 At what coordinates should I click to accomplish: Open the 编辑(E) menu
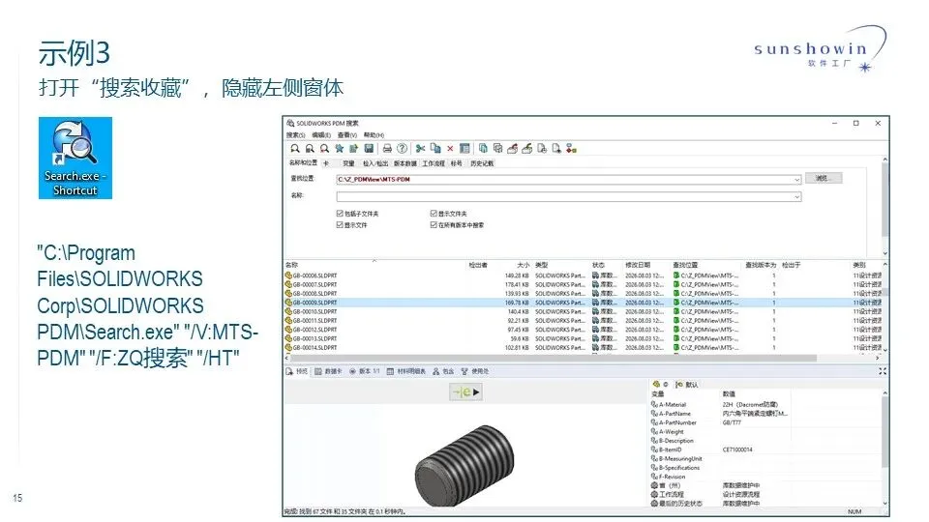[x=321, y=135]
